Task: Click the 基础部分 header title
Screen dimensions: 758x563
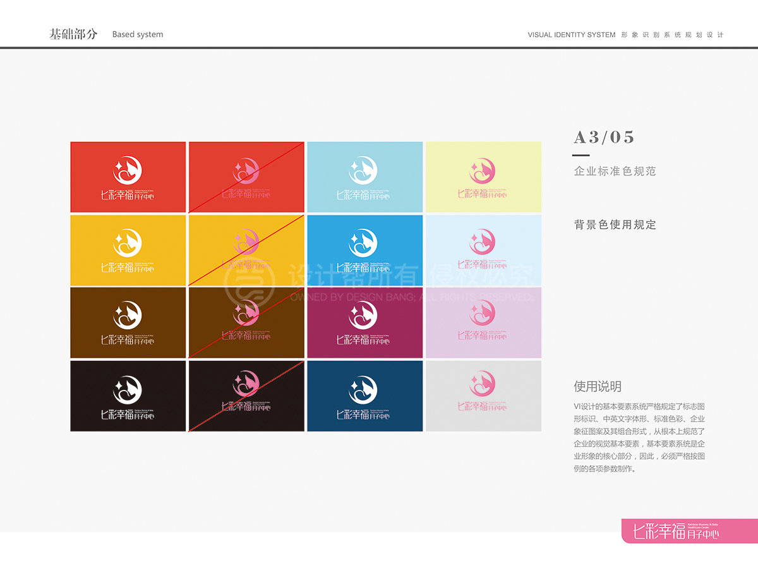Action: click(73, 34)
